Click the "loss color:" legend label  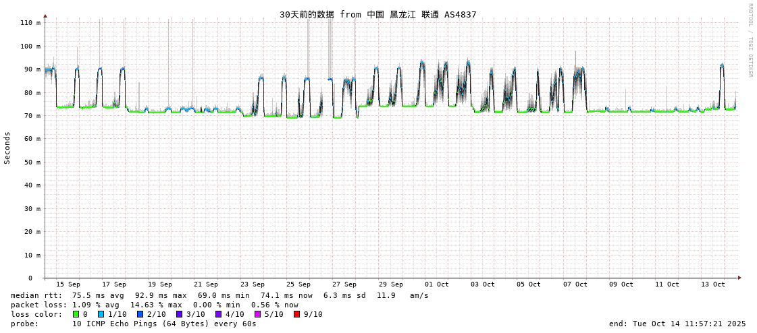36,314
